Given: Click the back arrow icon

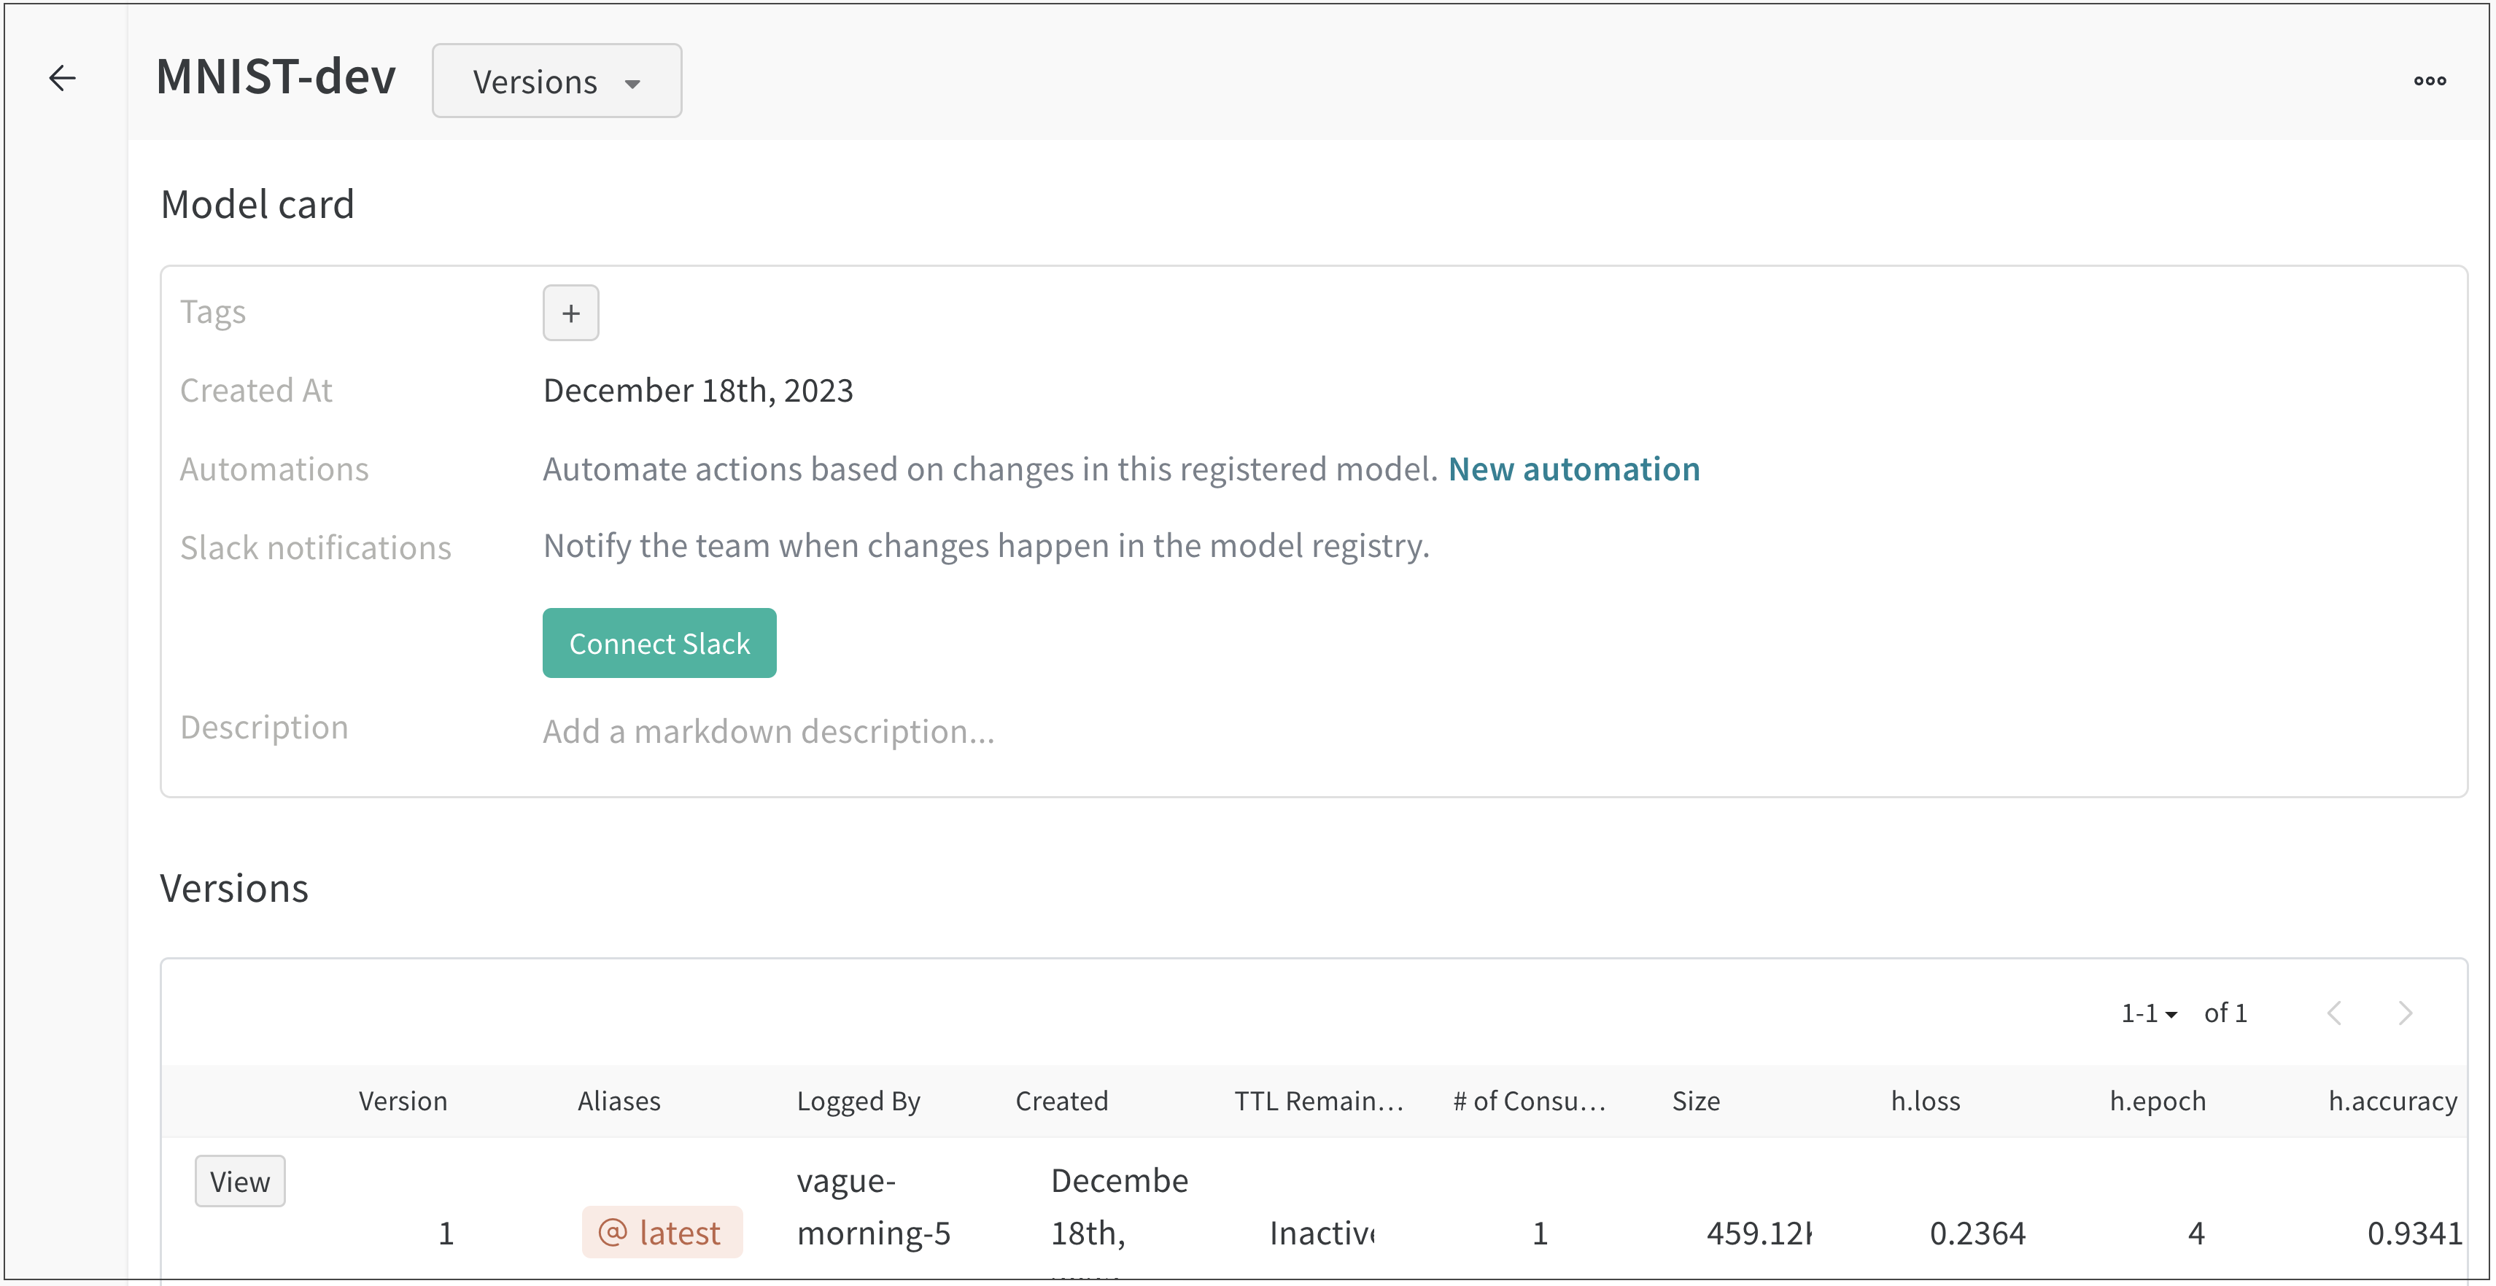Looking at the screenshot, I should coord(62,79).
